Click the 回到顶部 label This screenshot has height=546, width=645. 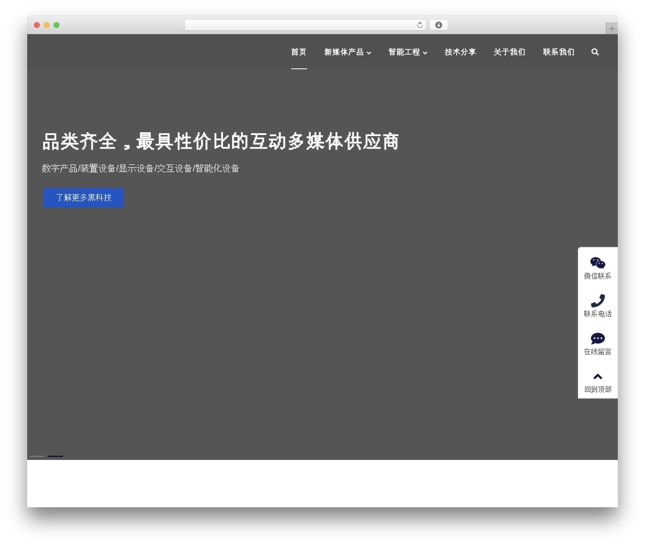pyautogui.click(x=598, y=389)
